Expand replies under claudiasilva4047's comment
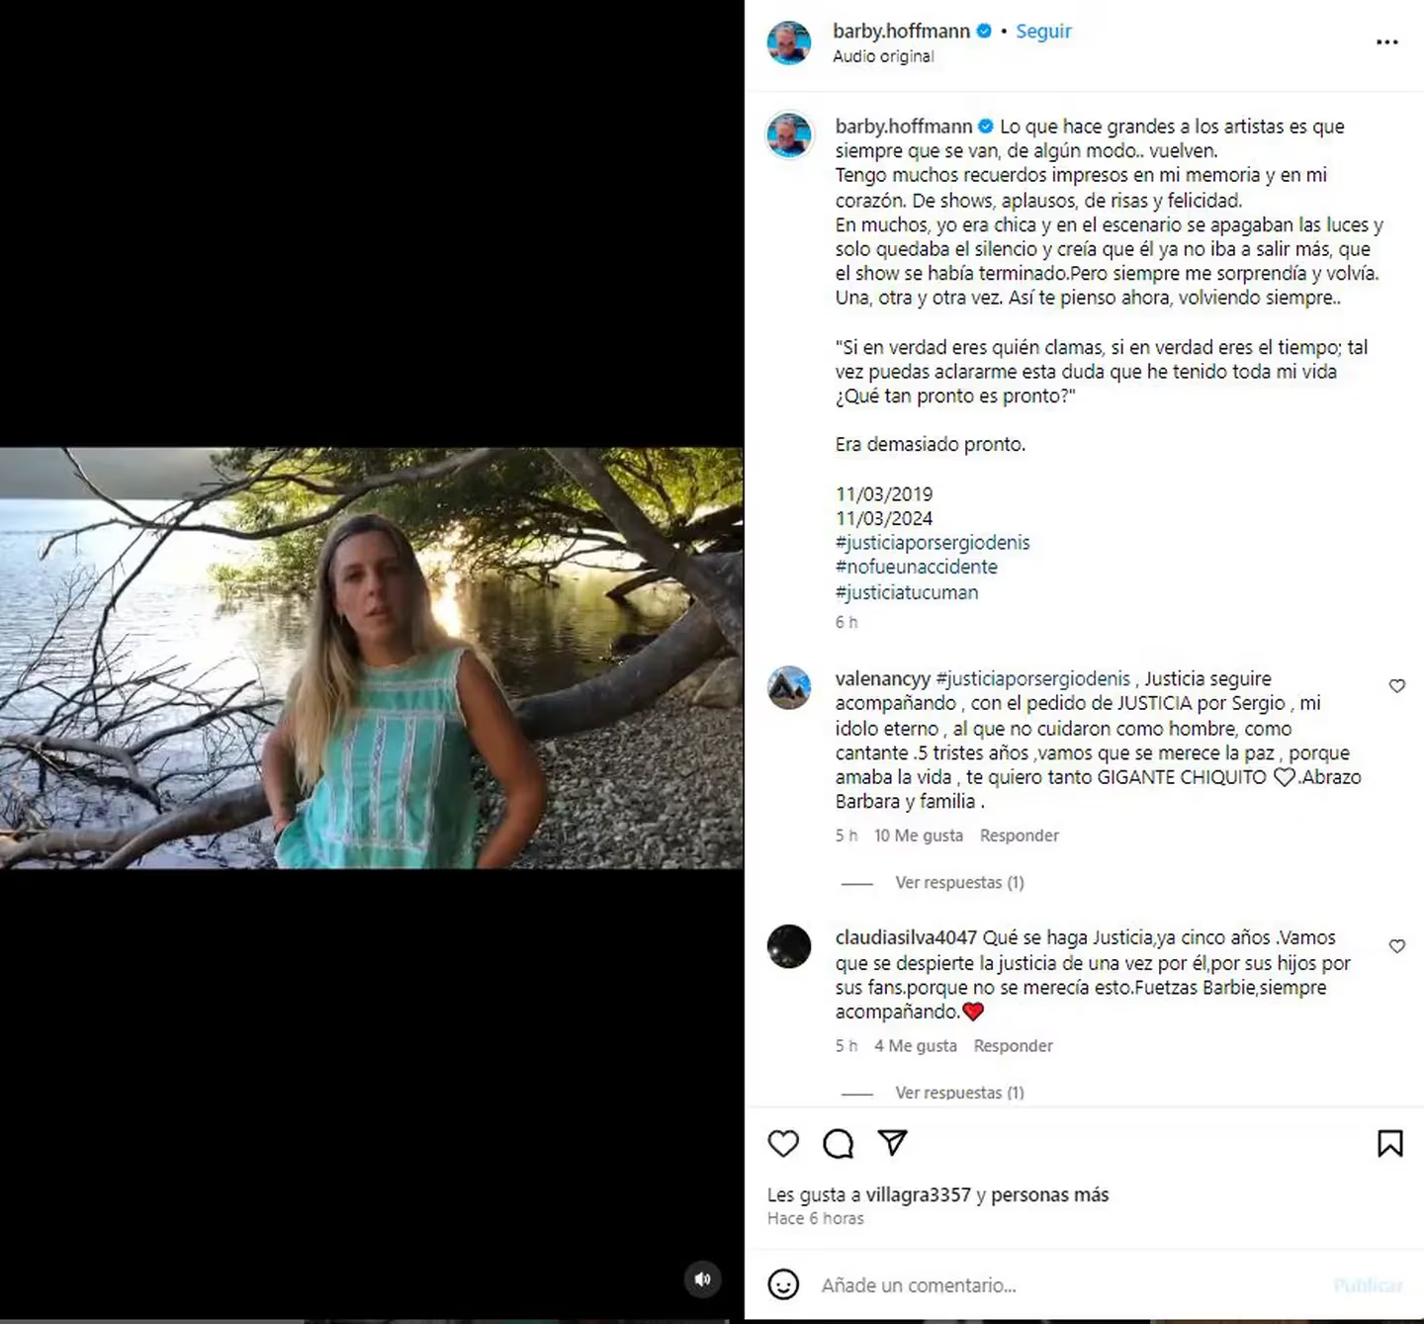Screen dimensions: 1424x1324 [959, 1093]
